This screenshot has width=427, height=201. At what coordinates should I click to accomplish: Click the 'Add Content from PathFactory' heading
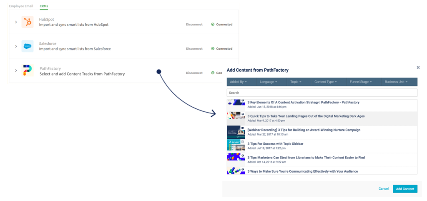(258, 70)
